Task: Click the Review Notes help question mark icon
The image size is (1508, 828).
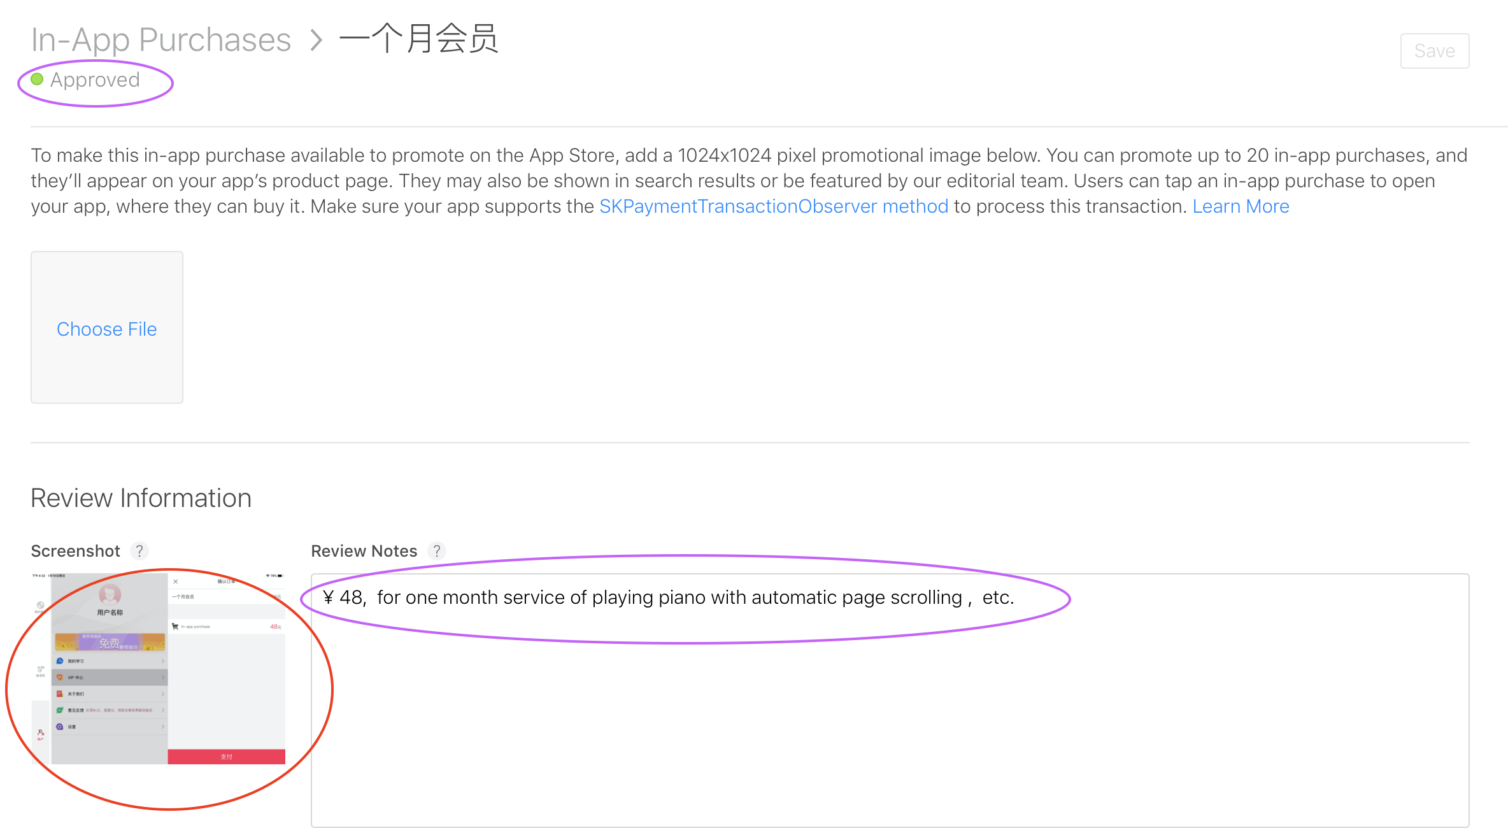Action: point(437,551)
